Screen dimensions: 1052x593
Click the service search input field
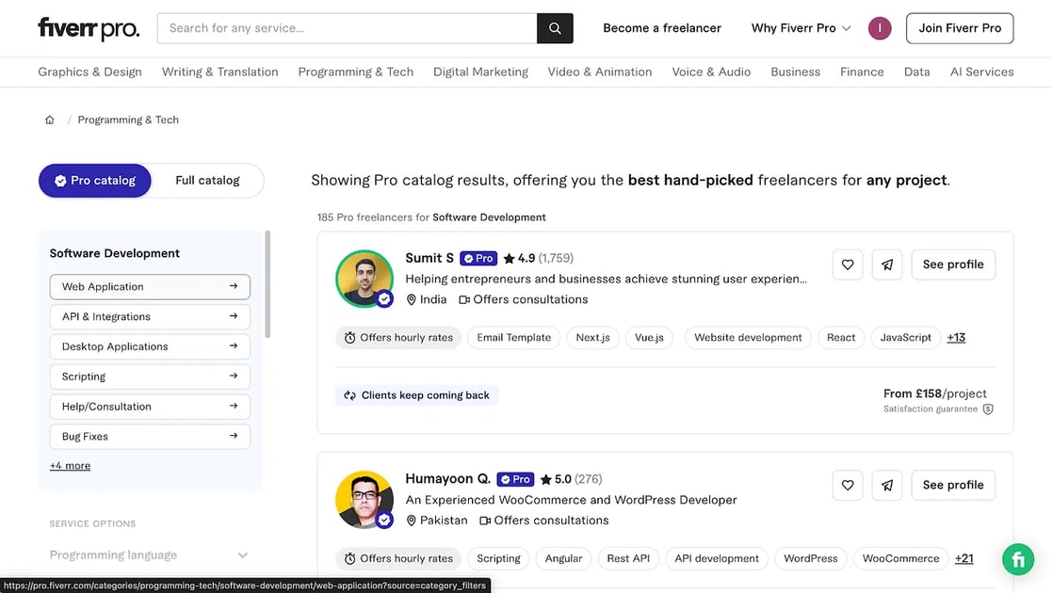click(347, 28)
